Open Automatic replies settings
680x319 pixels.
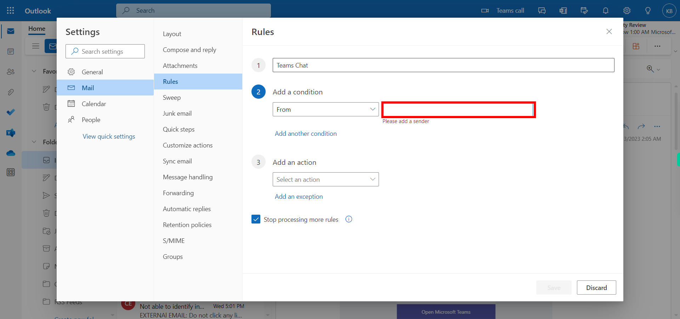coord(198,209)
